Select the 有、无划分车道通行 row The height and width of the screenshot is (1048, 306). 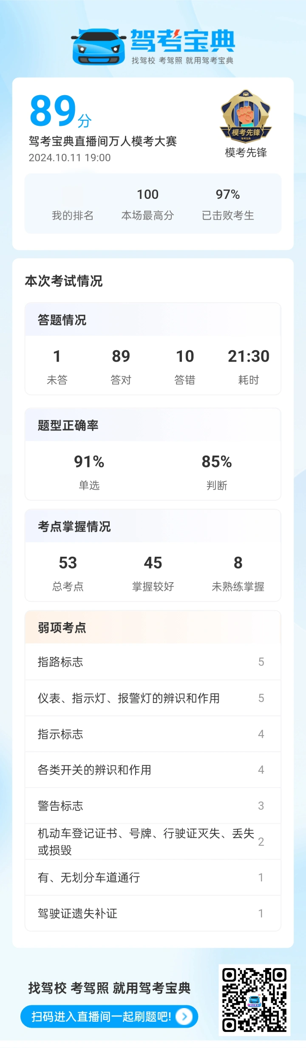click(x=153, y=878)
